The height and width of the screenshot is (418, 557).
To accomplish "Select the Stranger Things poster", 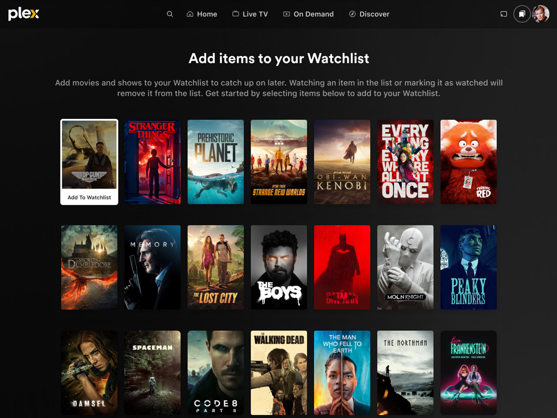I will click(x=152, y=162).
